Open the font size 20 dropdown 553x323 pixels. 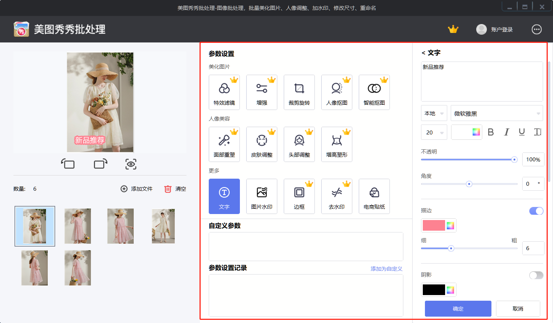(434, 132)
